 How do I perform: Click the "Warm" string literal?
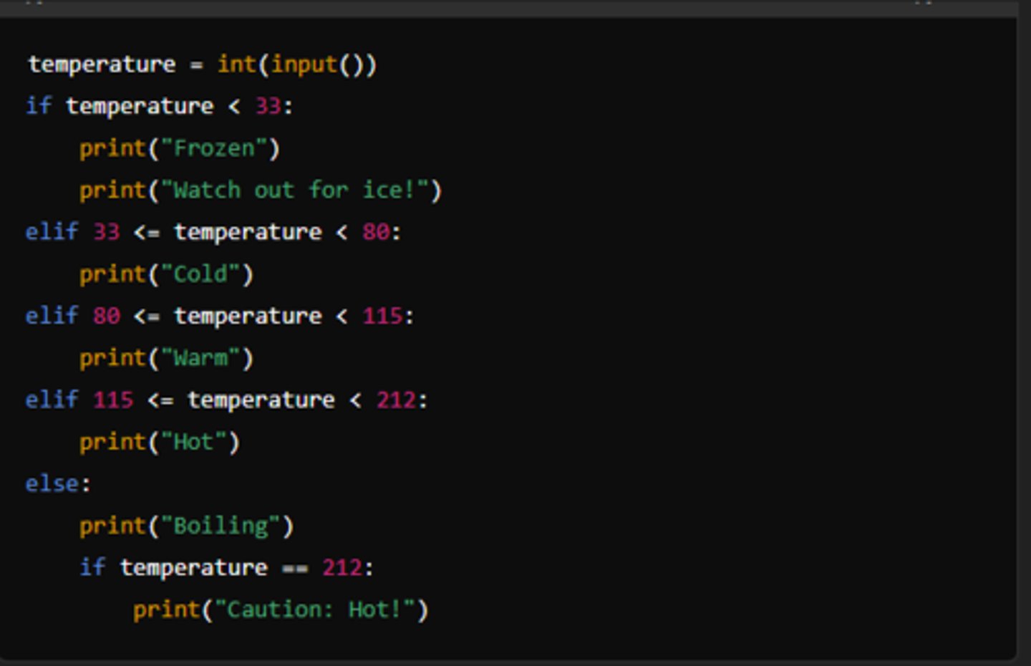pyautogui.click(x=200, y=358)
